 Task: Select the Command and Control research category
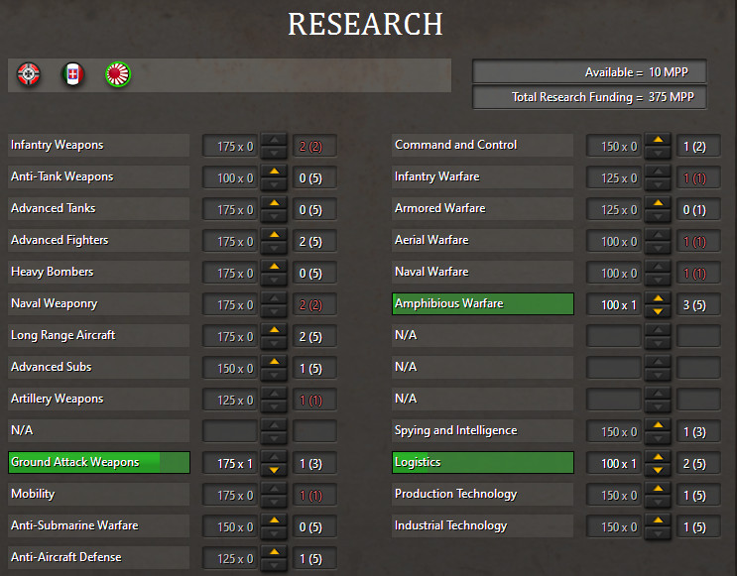[483, 145]
